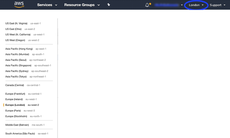Viewport: 230px width, 138px height.
Task: Click the eu-west-2 region code
Action: 33,105
